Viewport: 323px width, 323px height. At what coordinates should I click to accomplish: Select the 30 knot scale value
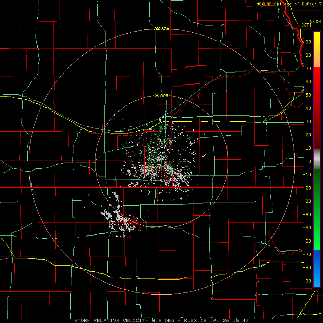pos(308,122)
